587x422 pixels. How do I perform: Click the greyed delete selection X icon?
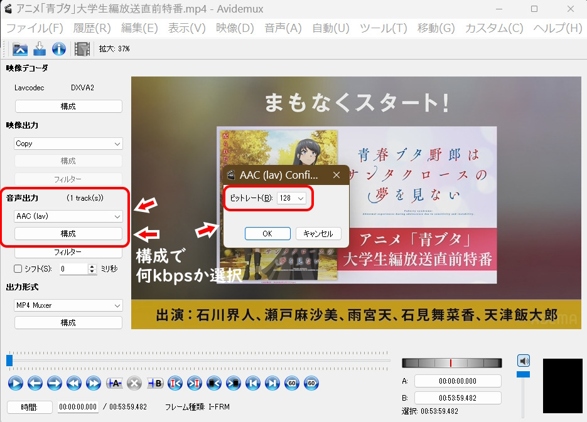click(x=134, y=383)
